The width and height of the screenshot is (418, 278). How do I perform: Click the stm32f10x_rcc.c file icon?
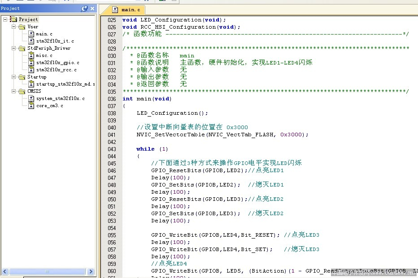click(31, 69)
